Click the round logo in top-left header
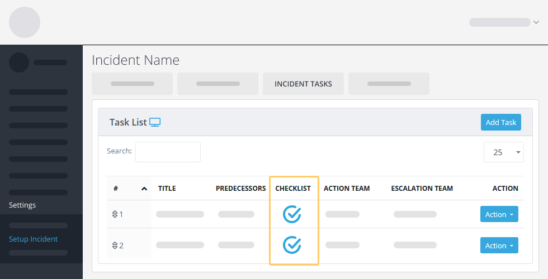548x279 pixels. (x=25, y=22)
